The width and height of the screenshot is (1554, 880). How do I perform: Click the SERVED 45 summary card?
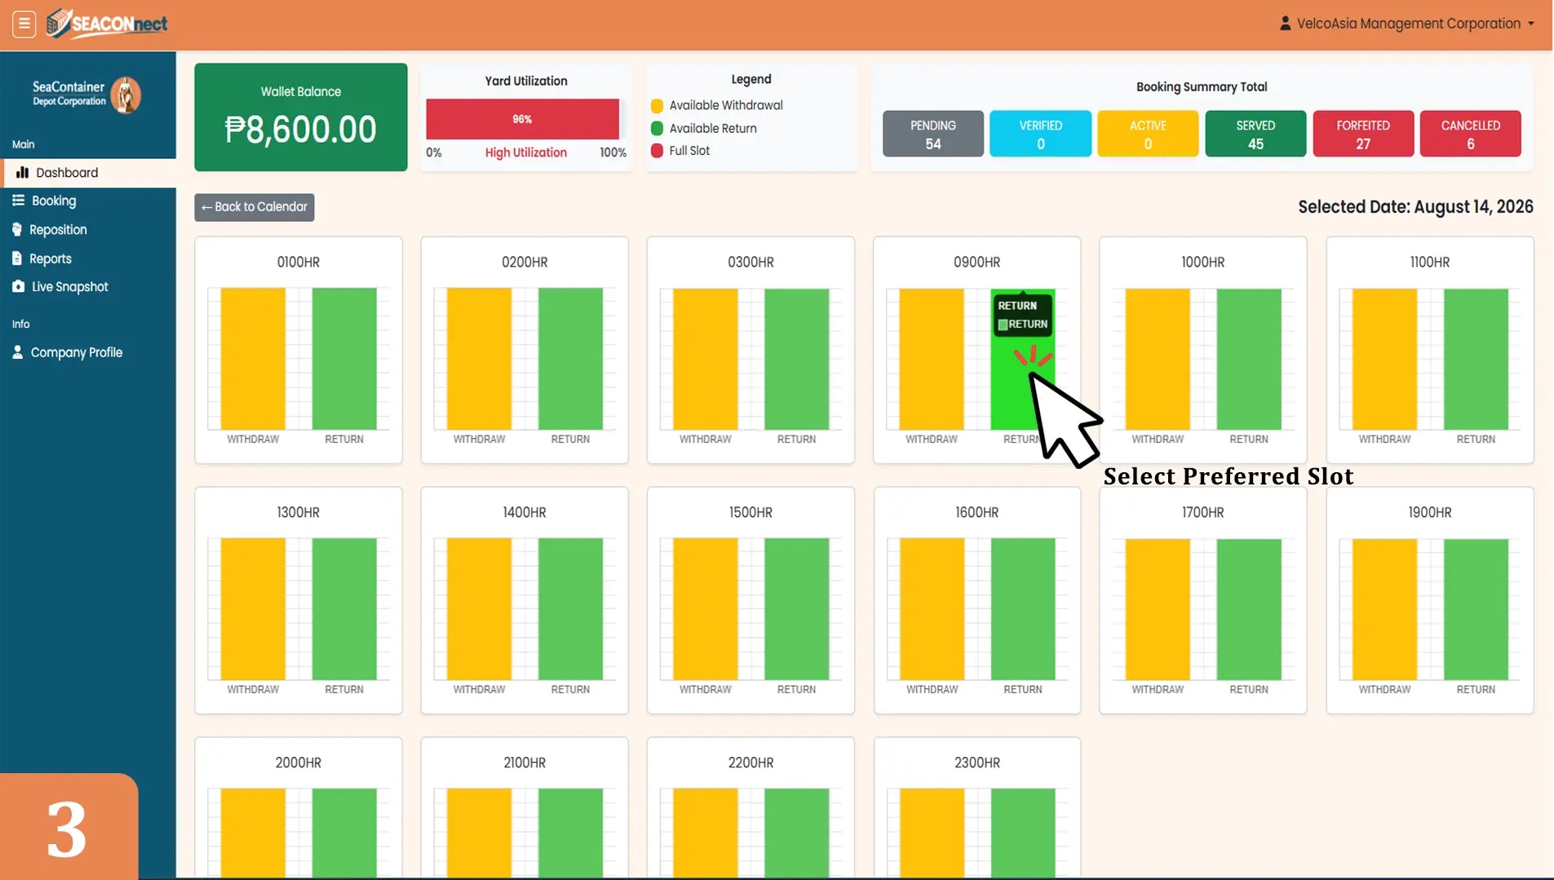pos(1255,134)
